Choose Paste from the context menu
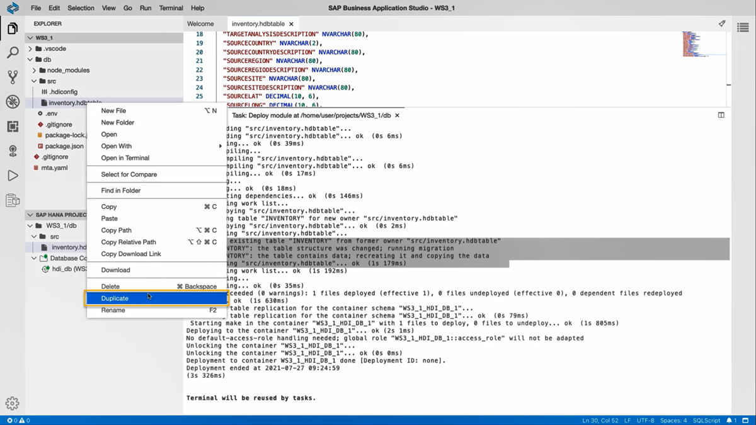 click(x=156, y=218)
